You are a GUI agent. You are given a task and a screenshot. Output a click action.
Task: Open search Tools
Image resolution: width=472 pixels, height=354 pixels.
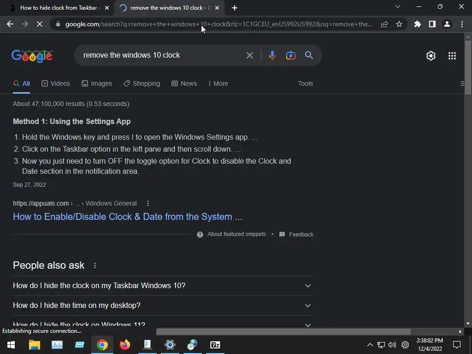(x=305, y=84)
